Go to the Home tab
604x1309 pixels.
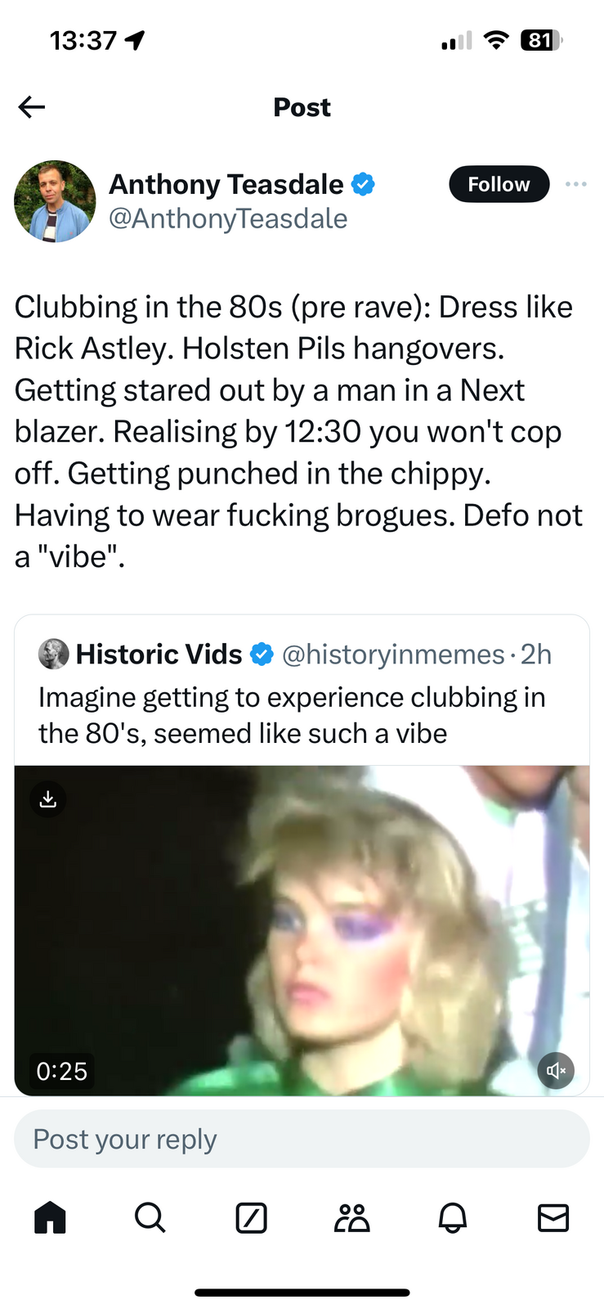point(50,1217)
